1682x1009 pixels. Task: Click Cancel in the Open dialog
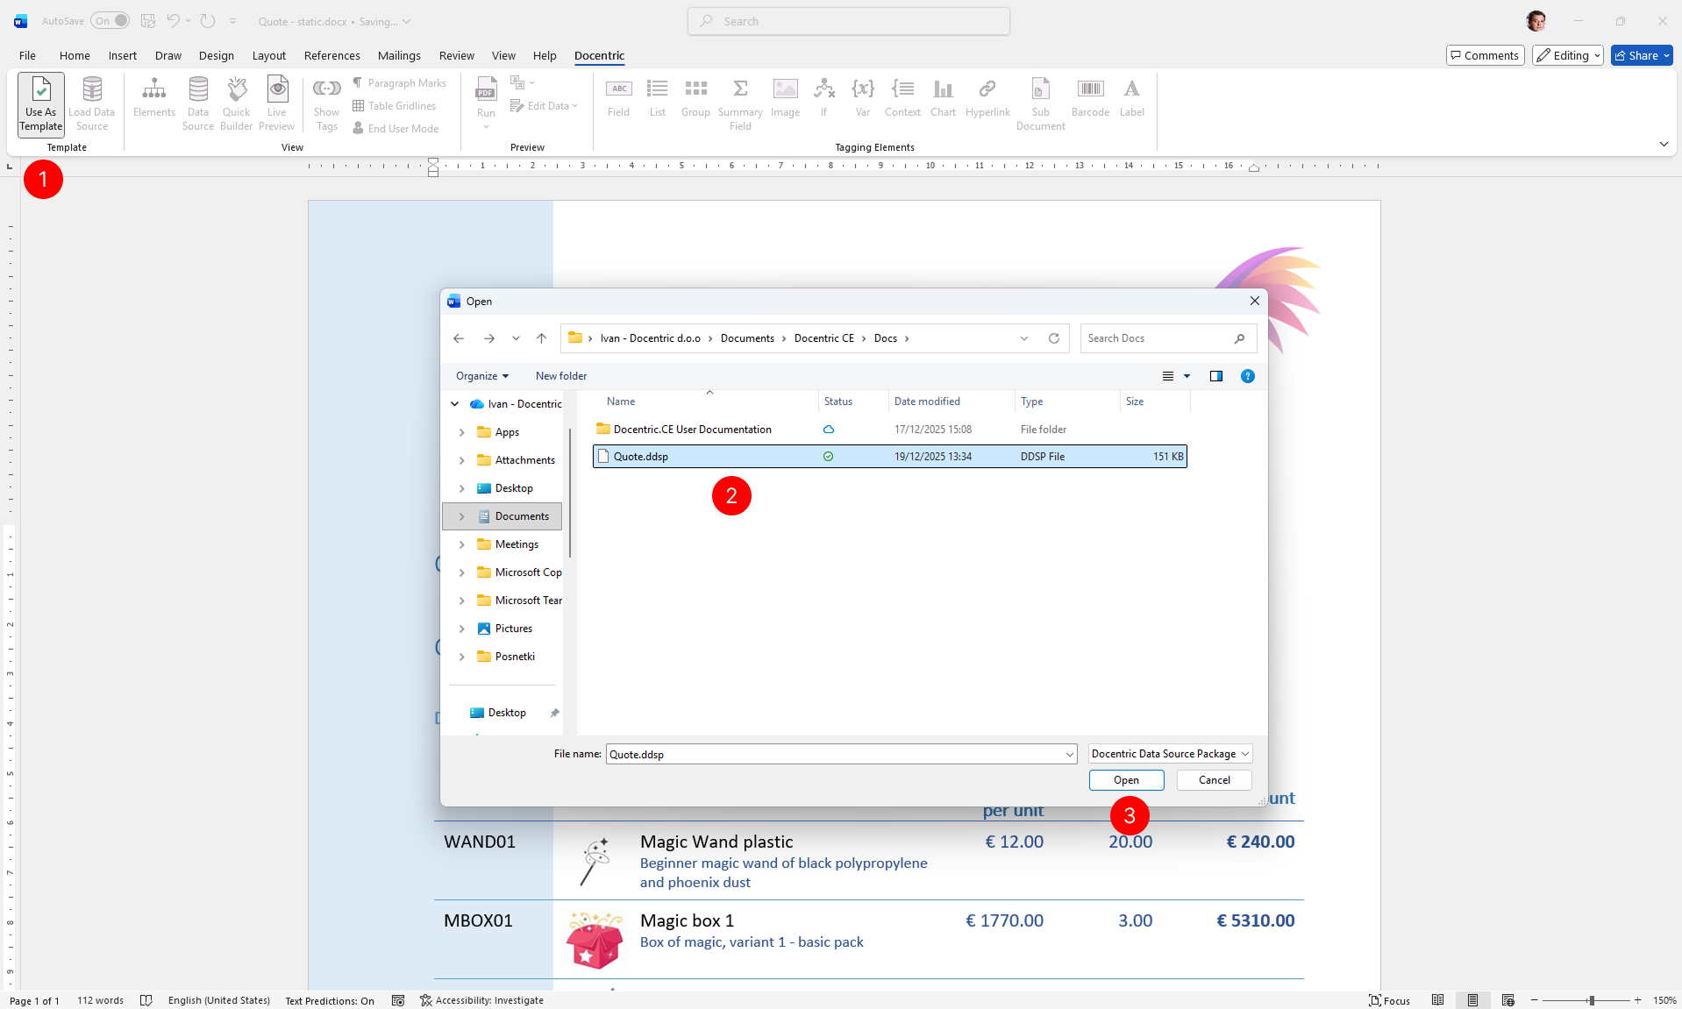pos(1214,780)
